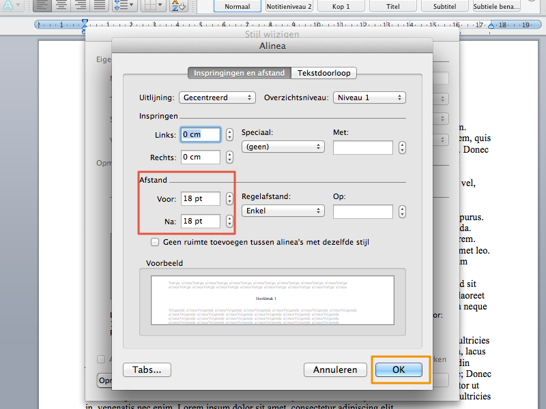The image size is (546, 409).
Task: Open the Speciaal dropdown showing (geen)
Action: point(283,147)
